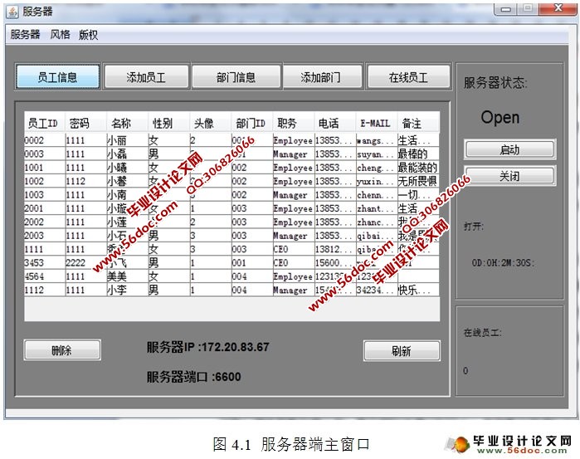The height and width of the screenshot is (459, 580).
Task: Click name cell 小磊
Action: tap(127, 154)
